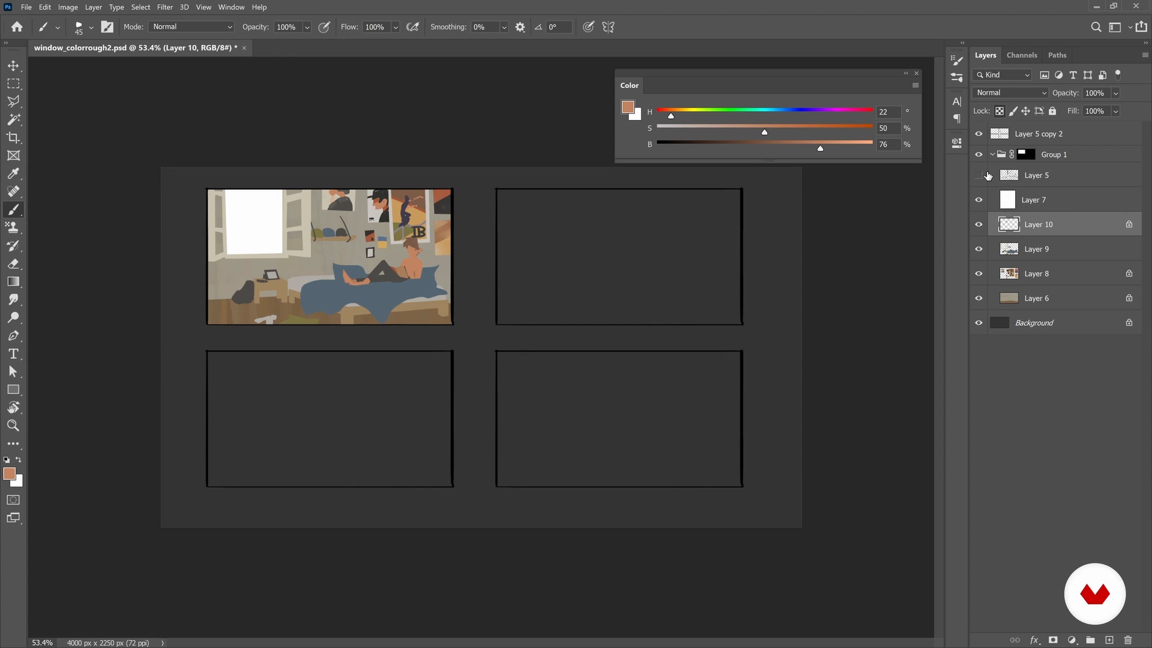Select the Eraser tool
This screenshot has width=1152, height=648.
coord(13,264)
